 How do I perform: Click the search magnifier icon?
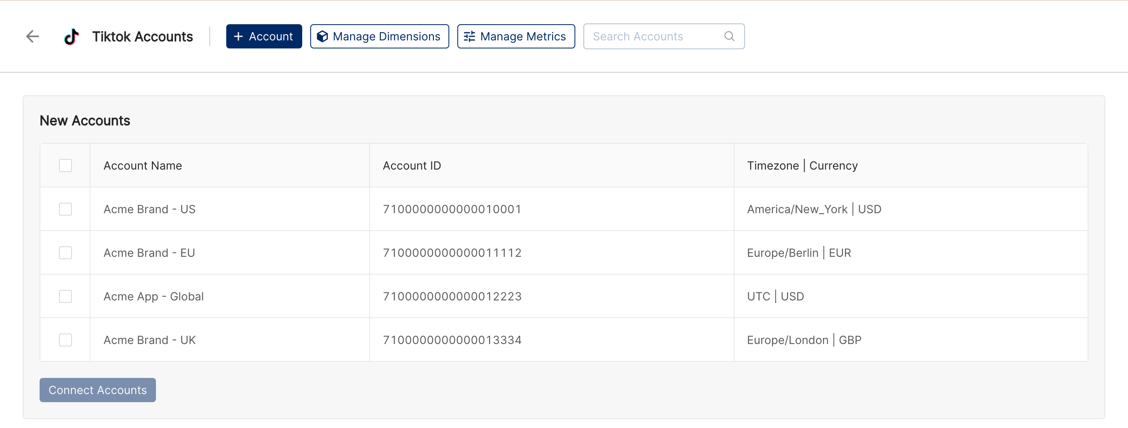(729, 36)
